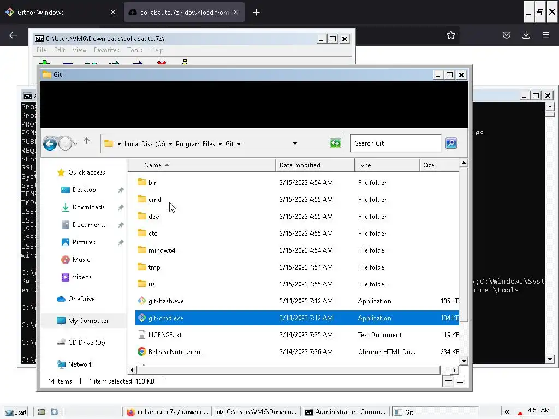The width and height of the screenshot is (559, 419).
Task: Open the address bar history dropdown
Action: [295, 143]
